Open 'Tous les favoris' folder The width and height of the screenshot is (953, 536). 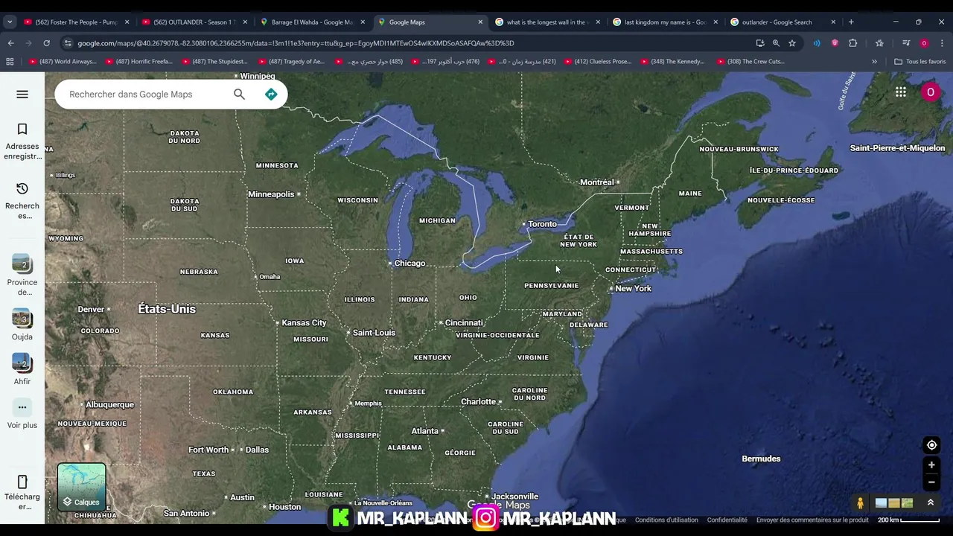(919, 62)
